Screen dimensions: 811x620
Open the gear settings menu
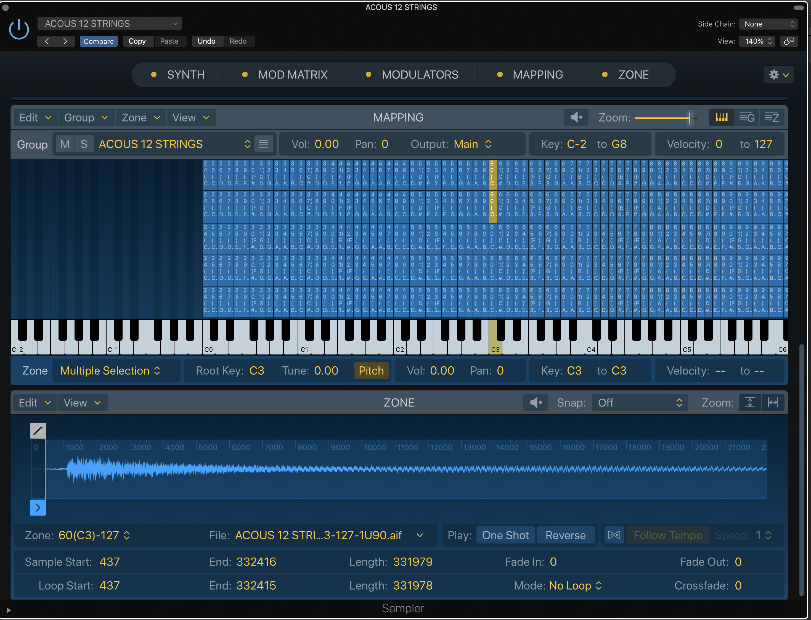pos(778,75)
